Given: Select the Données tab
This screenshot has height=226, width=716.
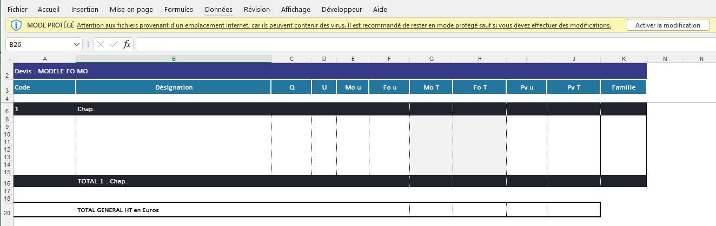Looking at the screenshot, I should point(219,10).
